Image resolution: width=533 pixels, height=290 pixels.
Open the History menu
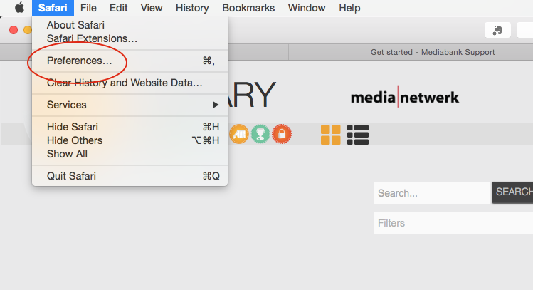click(192, 8)
